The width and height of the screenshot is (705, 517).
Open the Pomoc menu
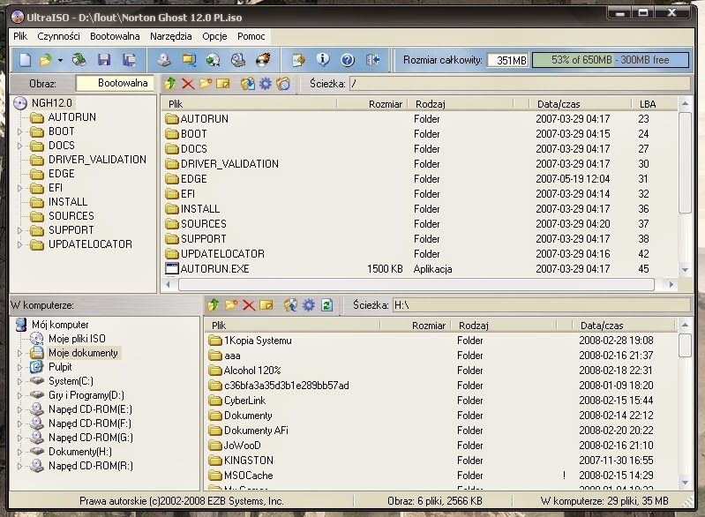pyautogui.click(x=251, y=36)
